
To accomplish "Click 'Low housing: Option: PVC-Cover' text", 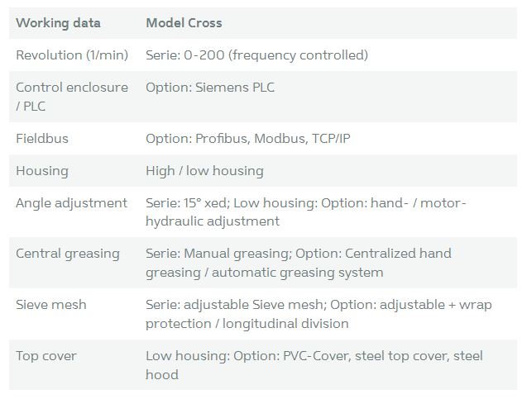I will tap(240, 356).
